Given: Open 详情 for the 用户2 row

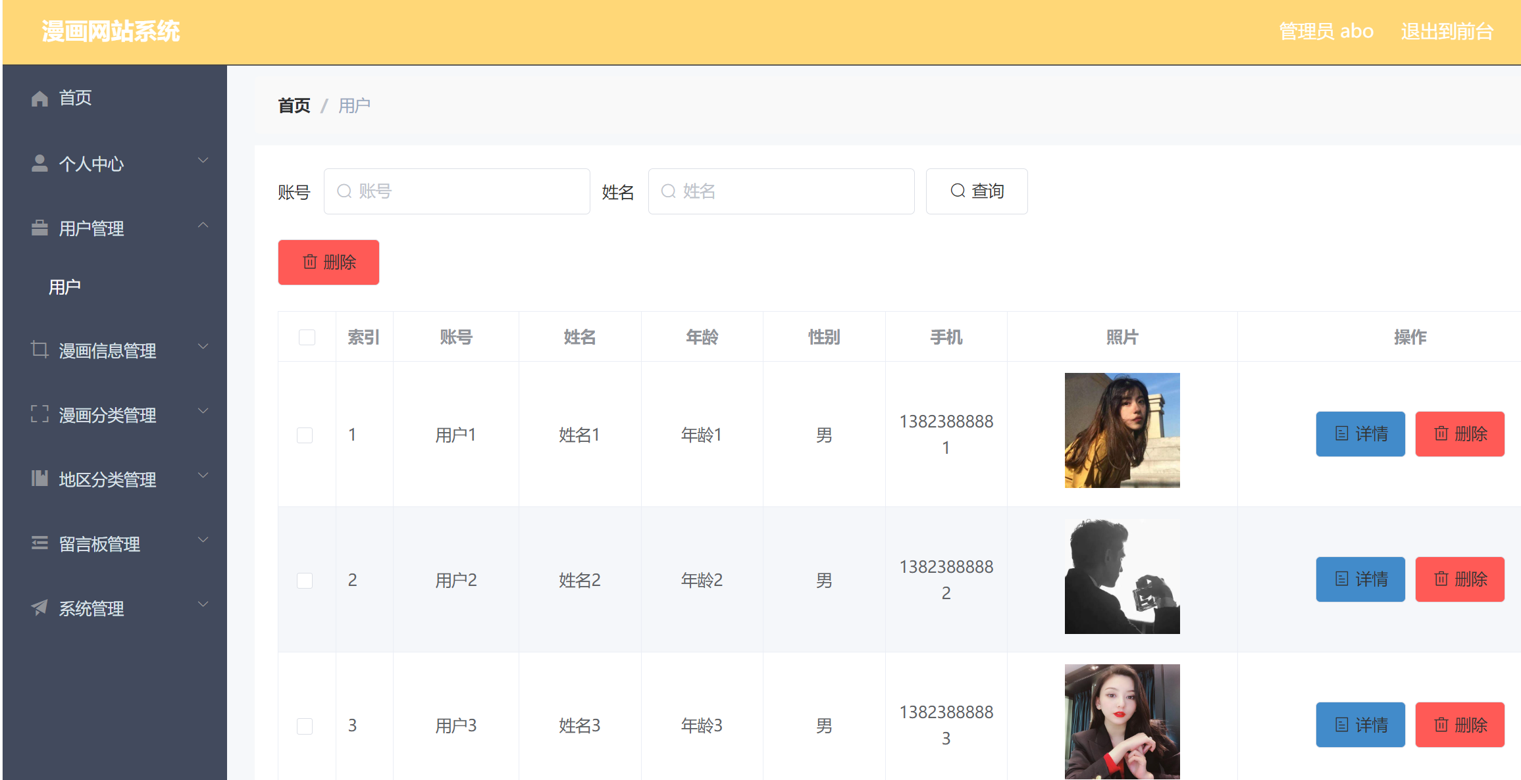Looking at the screenshot, I should coord(1360,579).
